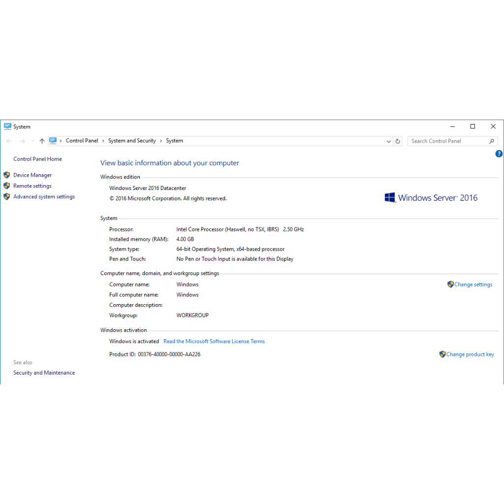The image size is (504, 504).
Task: Click the System window title icon
Action: 7,126
